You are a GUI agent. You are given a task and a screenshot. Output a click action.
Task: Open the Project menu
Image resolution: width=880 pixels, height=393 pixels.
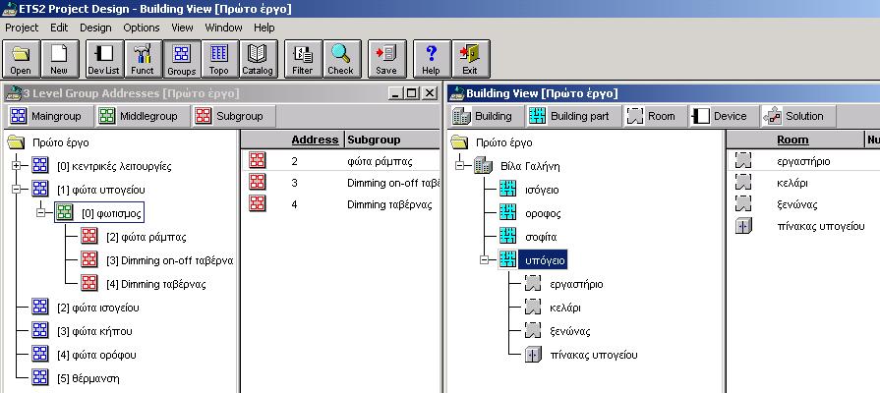click(x=22, y=28)
